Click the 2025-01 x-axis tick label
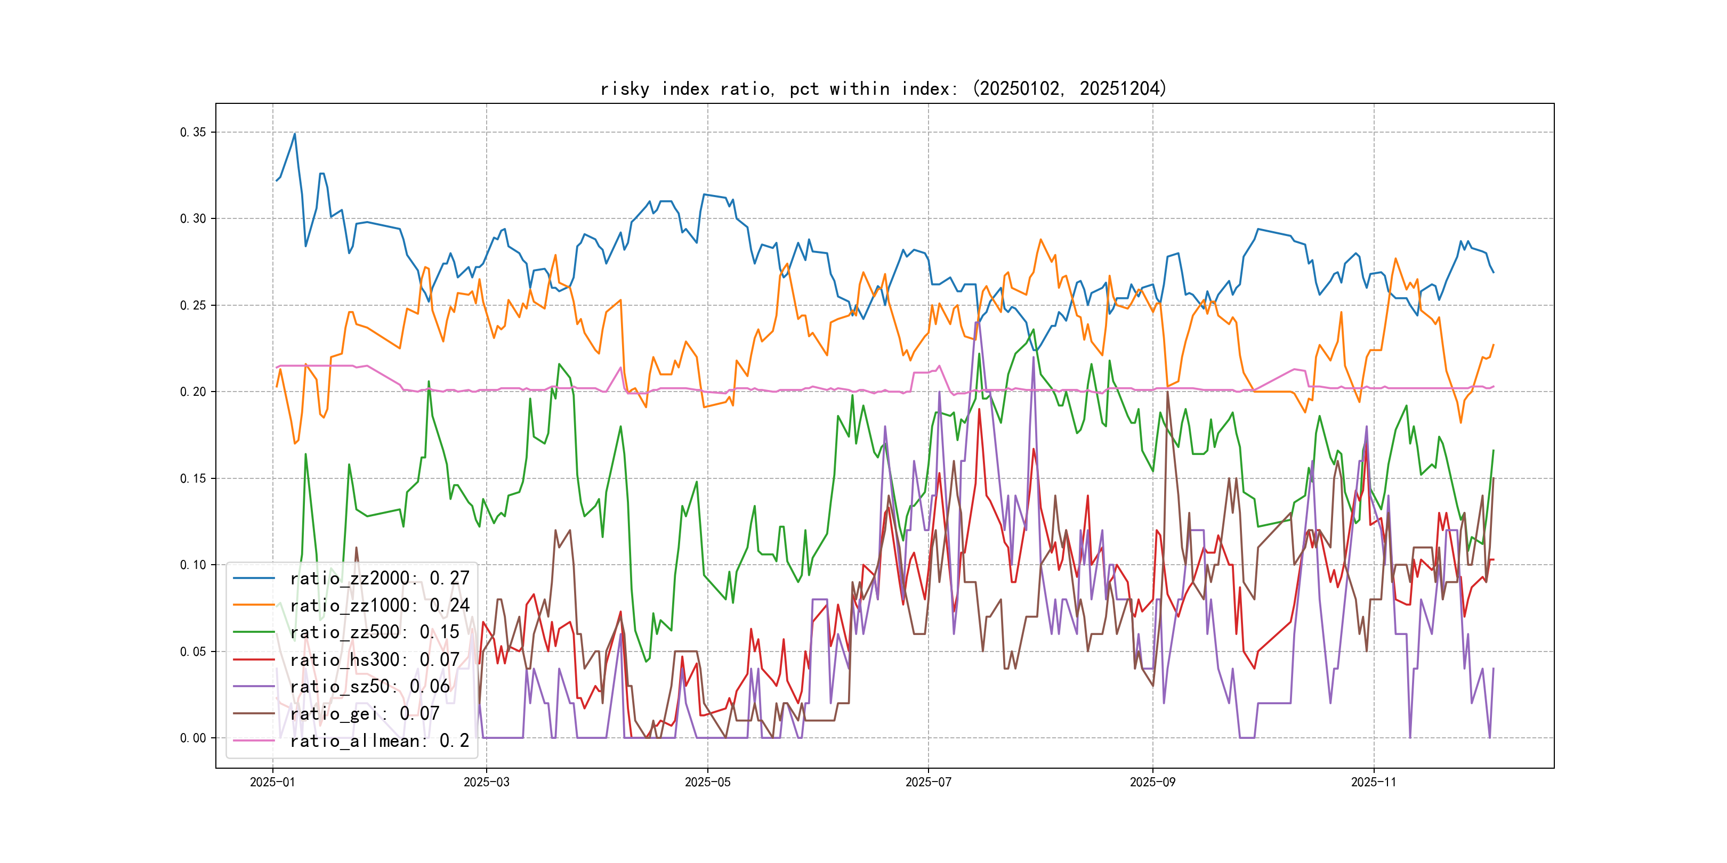The height and width of the screenshot is (863, 1727). point(272,783)
